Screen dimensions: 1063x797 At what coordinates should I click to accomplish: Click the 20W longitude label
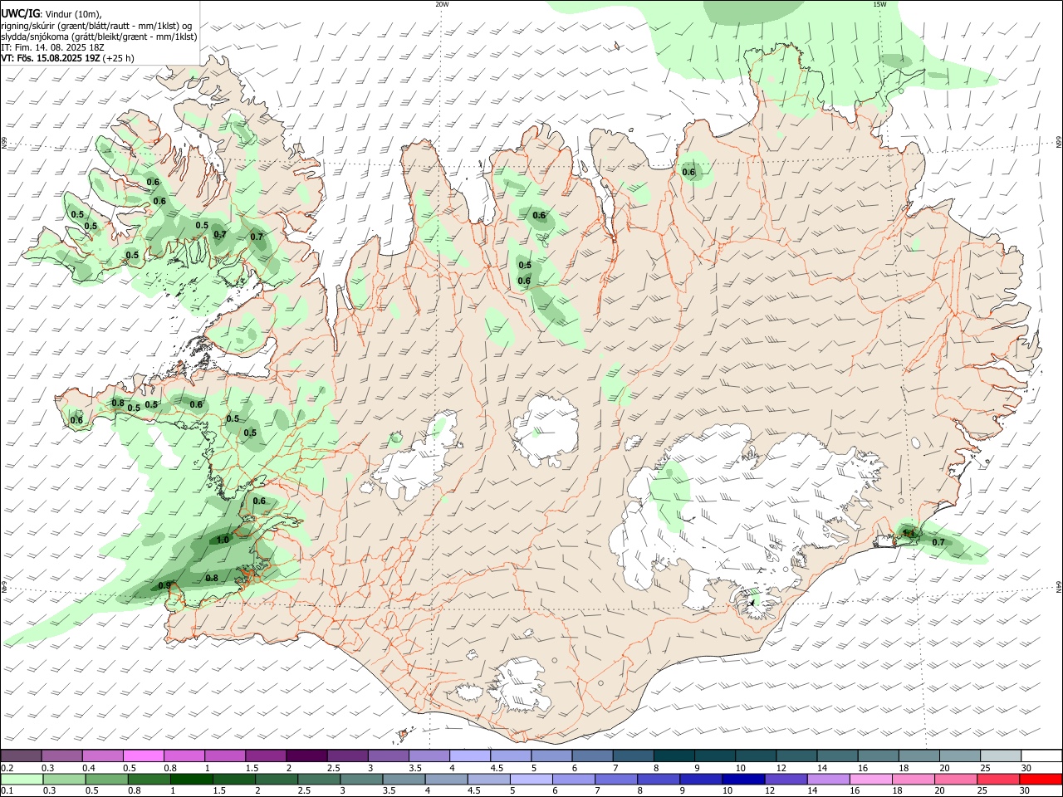click(442, 4)
